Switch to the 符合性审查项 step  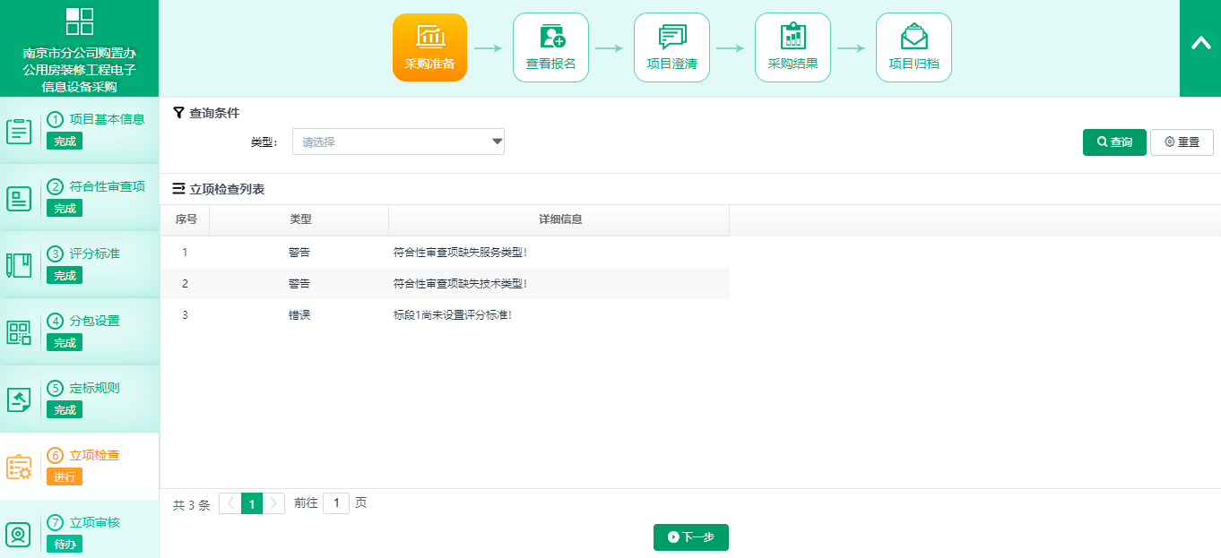(x=107, y=186)
